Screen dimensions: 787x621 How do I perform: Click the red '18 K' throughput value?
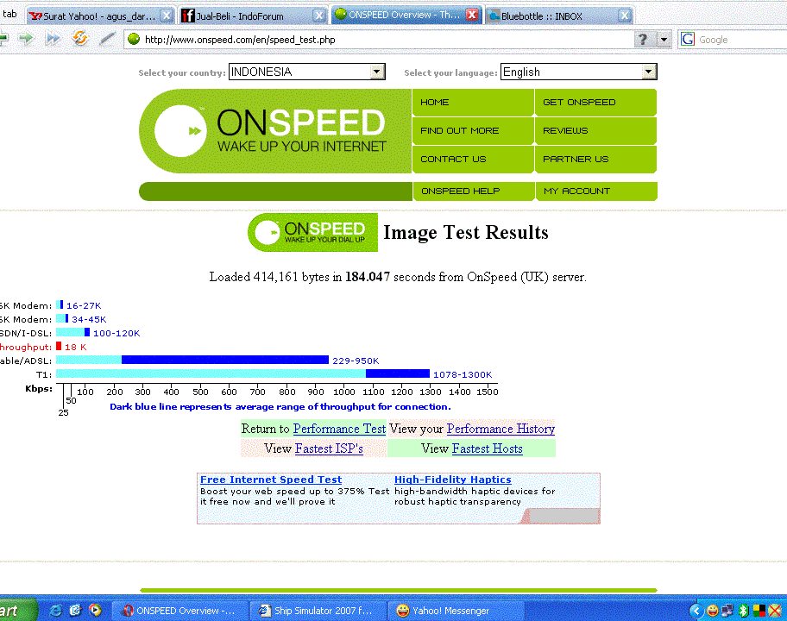point(75,347)
